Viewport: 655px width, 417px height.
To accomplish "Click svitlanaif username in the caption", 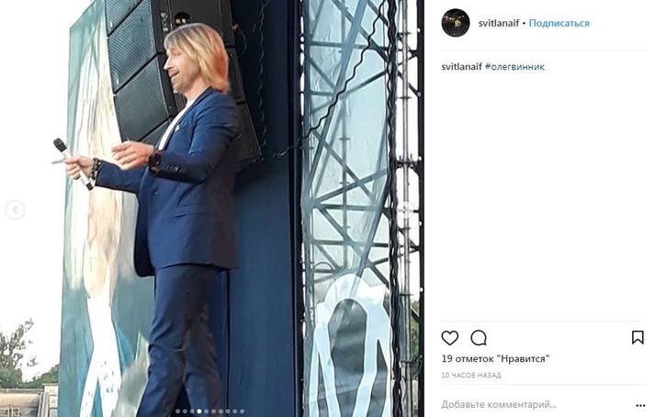I will [461, 66].
